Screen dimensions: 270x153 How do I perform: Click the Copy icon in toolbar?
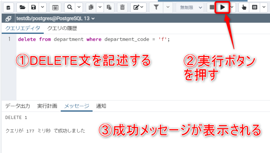(x=91, y=7)
